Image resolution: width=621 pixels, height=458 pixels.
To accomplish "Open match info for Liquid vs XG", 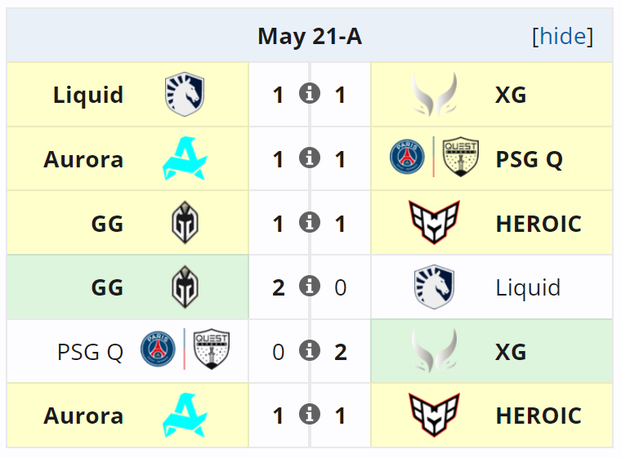I will [x=309, y=93].
